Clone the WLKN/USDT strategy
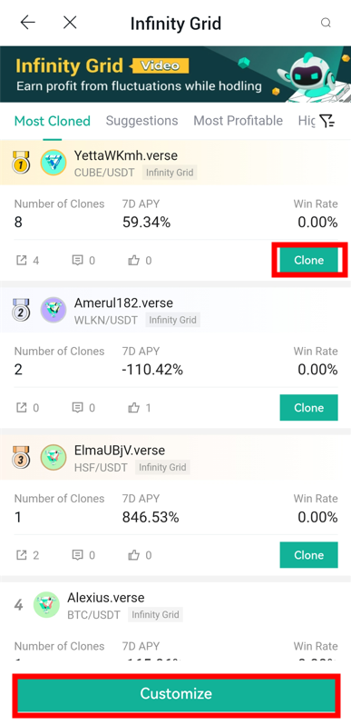Viewport: 351px width, 725px height. [309, 407]
